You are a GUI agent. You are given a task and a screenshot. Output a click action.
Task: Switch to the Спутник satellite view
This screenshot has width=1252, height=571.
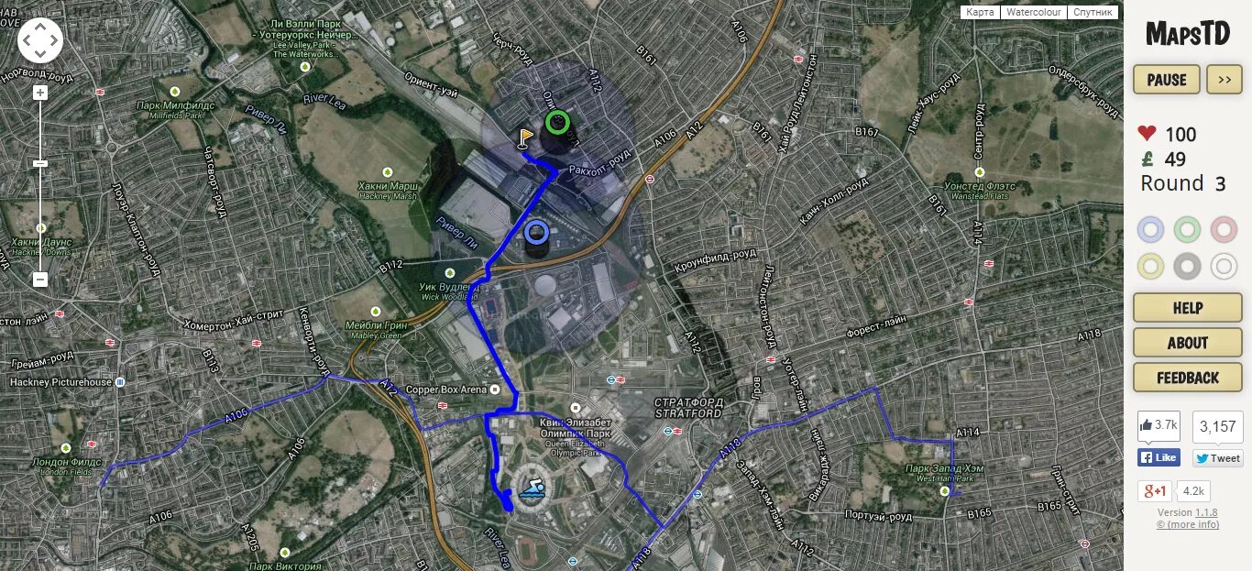coord(1093,12)
